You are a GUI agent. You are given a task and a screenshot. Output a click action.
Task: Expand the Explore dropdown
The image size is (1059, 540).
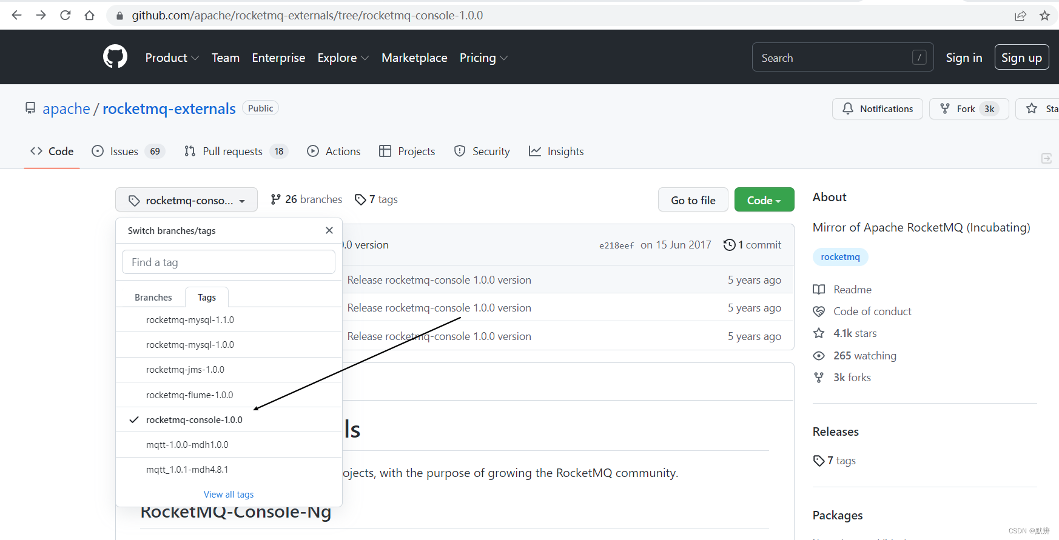[x=343, y=58]
